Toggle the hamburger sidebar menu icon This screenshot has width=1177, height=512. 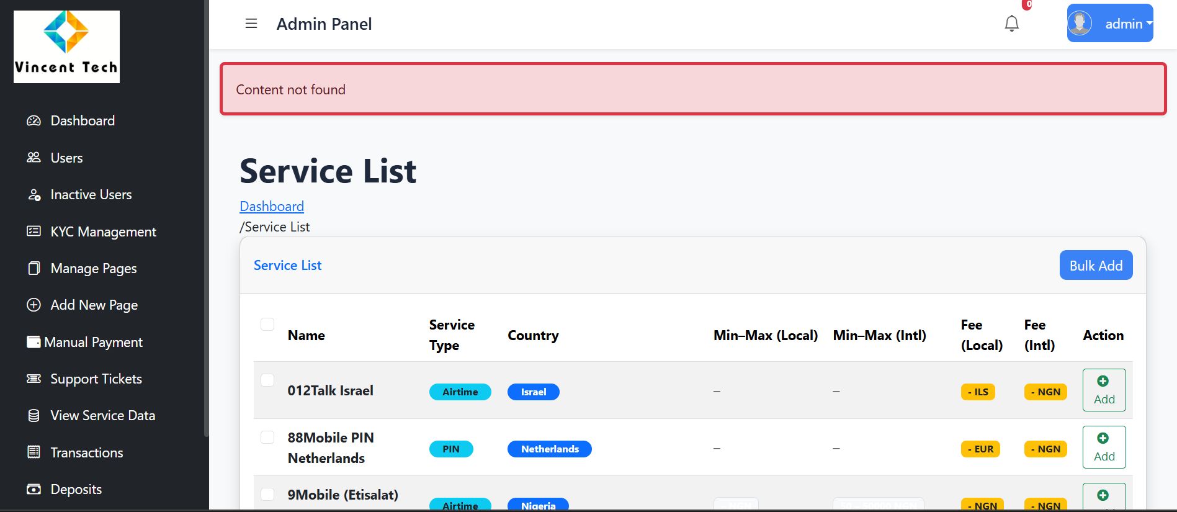click(251, 24)
